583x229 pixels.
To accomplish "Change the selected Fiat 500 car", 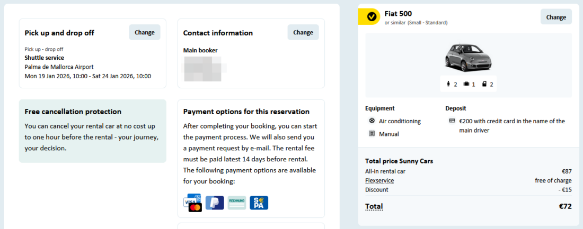I will pyautogui.click(x=556, y=17).
